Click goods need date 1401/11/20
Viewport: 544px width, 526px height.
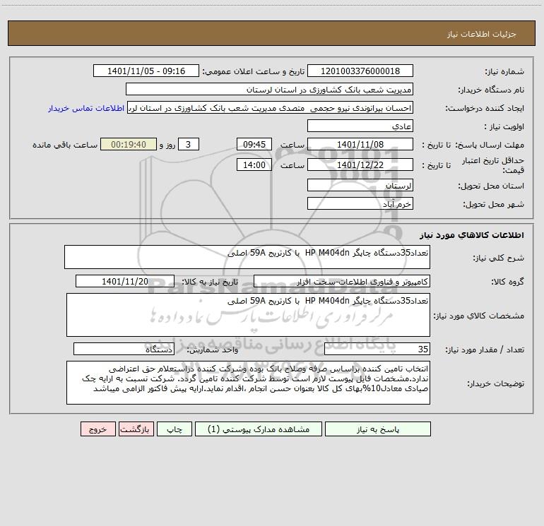125,281
